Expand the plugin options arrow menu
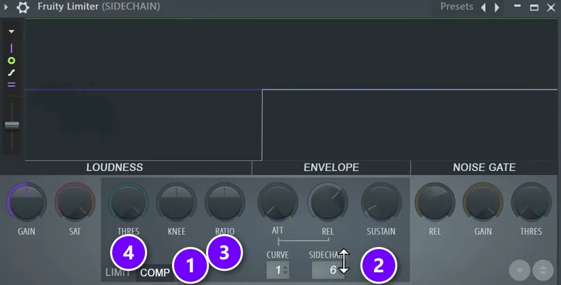The height and width of the screenshot is (285, 561). click(5, 7)
